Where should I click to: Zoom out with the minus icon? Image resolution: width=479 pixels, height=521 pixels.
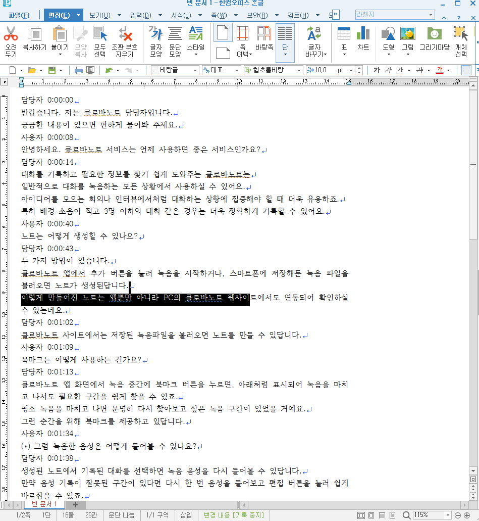(457, 515)
